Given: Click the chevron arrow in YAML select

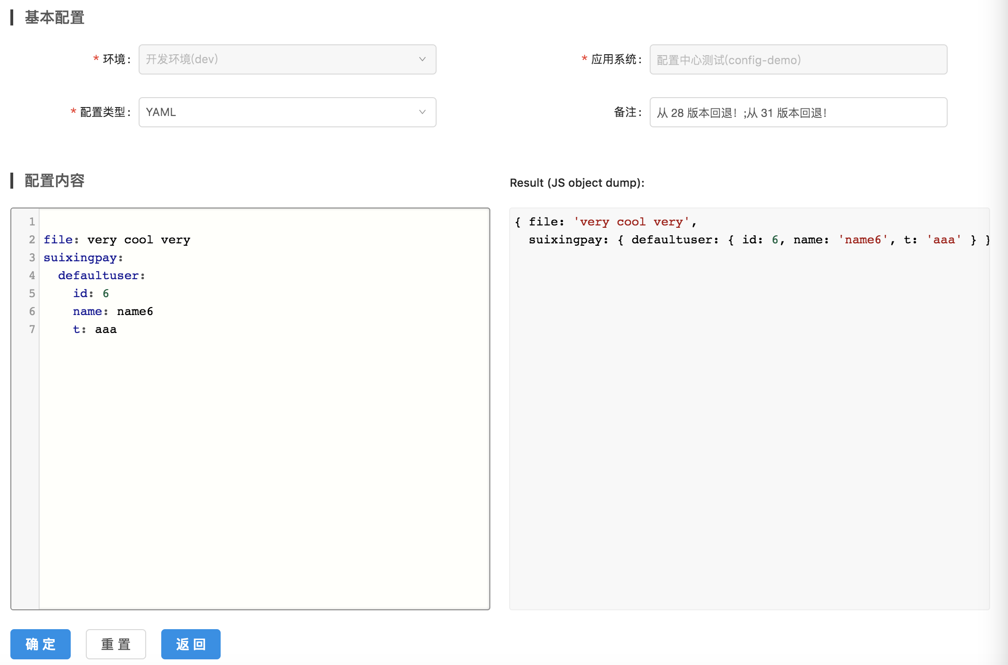Looking at the screenshot, I should pyautogui.click(x=422, y=112).
